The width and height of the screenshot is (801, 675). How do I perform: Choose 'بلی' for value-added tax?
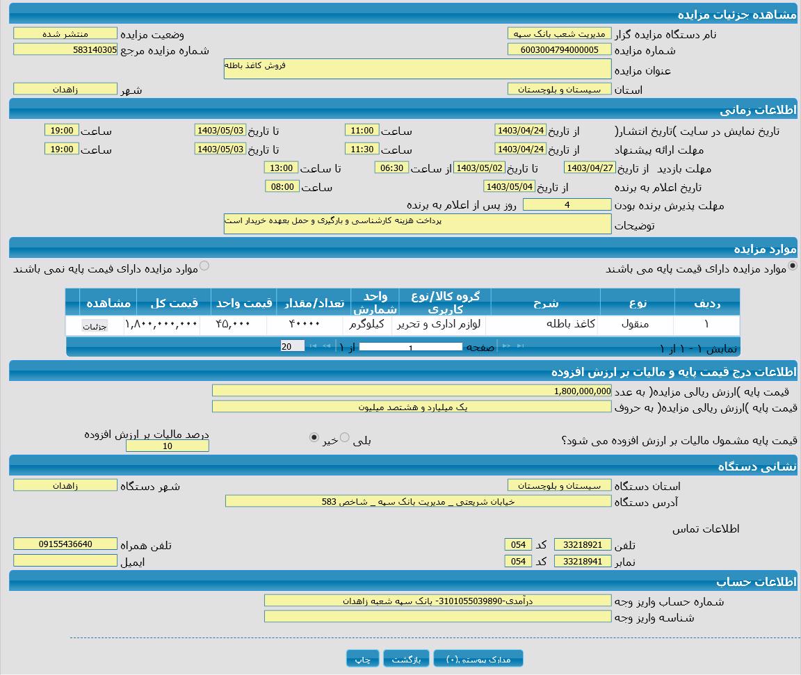pos(345,437)
